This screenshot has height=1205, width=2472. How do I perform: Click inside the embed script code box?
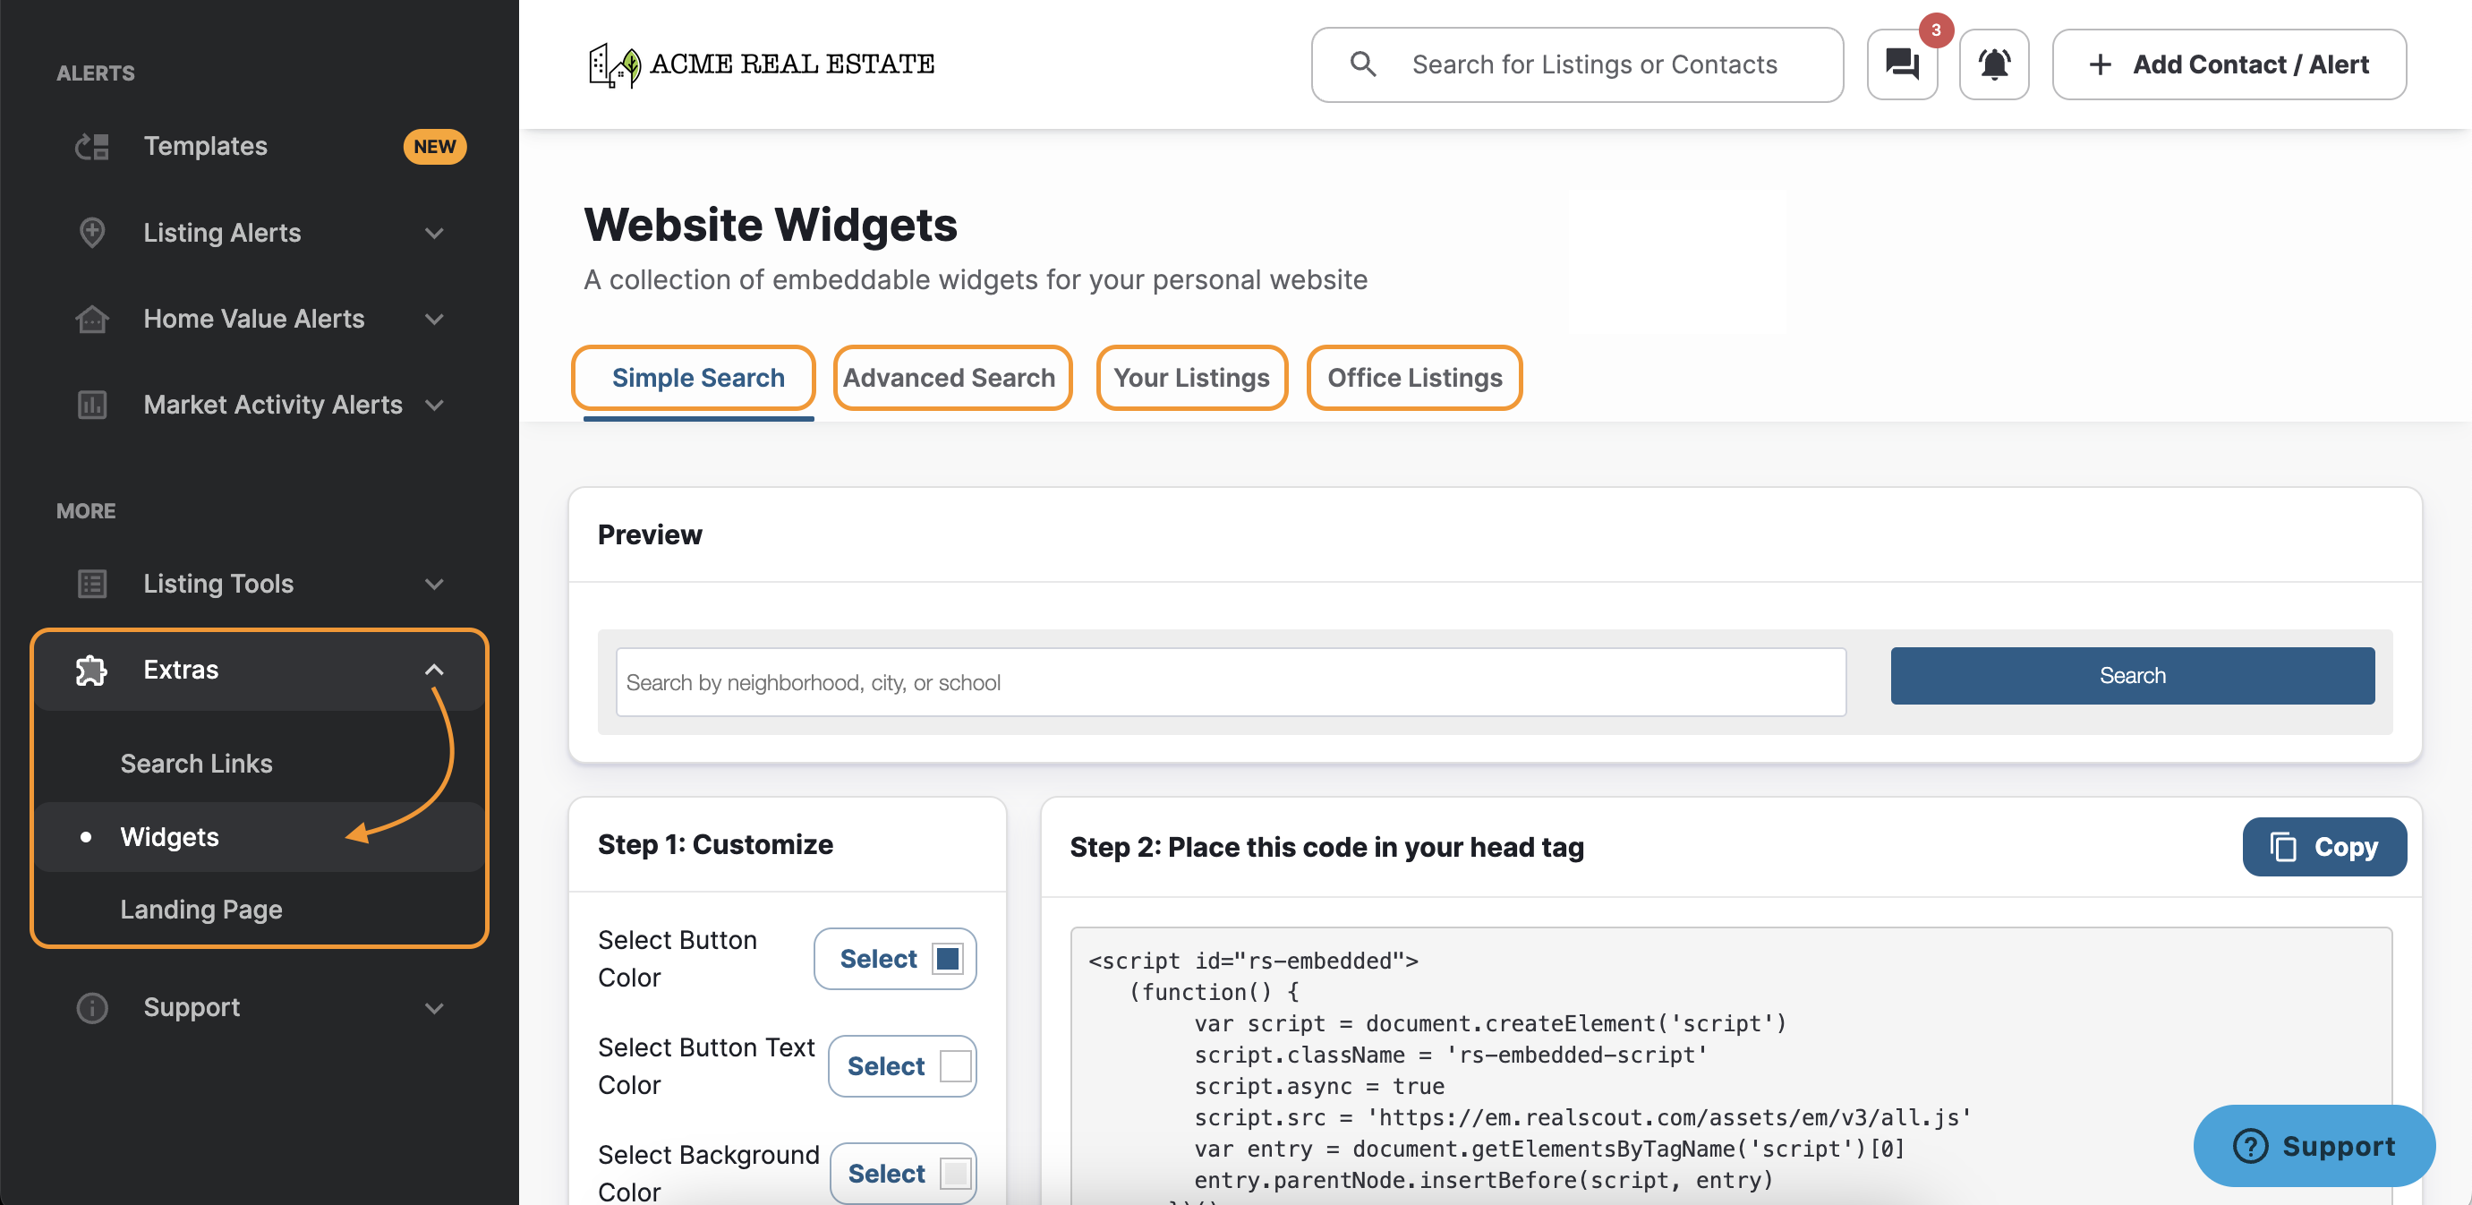(1731, 1065)
